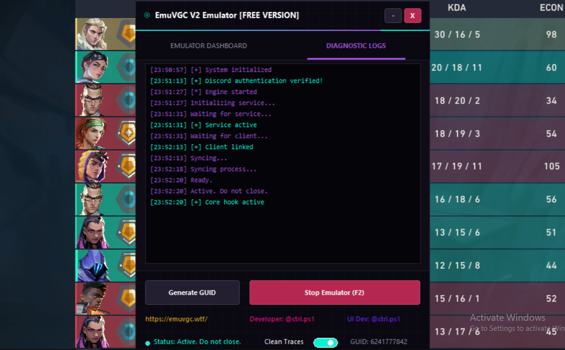
Task: Click the KDA column header in scoreboard
Action: tap(457, 8)
